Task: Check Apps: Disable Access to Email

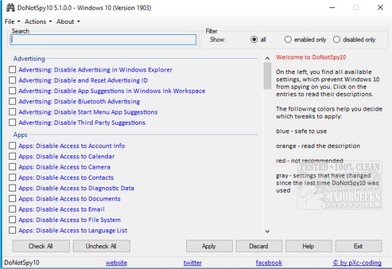Action: (12, 209)
